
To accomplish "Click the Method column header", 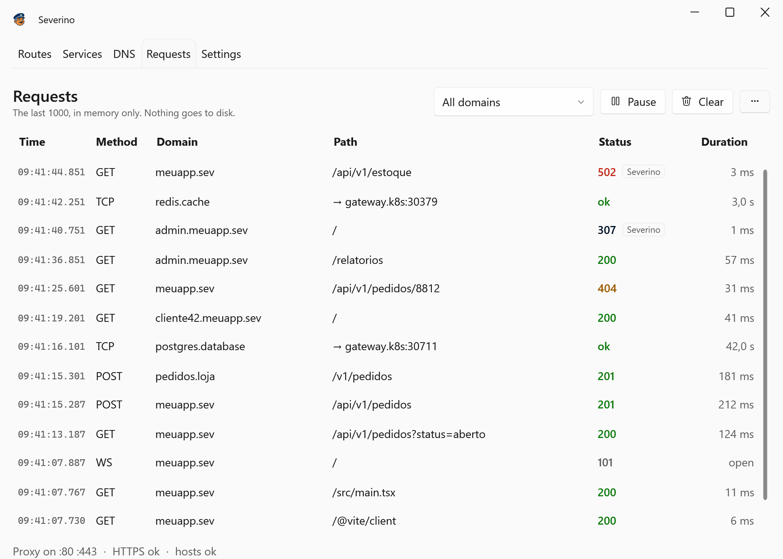I will (116, 142).
